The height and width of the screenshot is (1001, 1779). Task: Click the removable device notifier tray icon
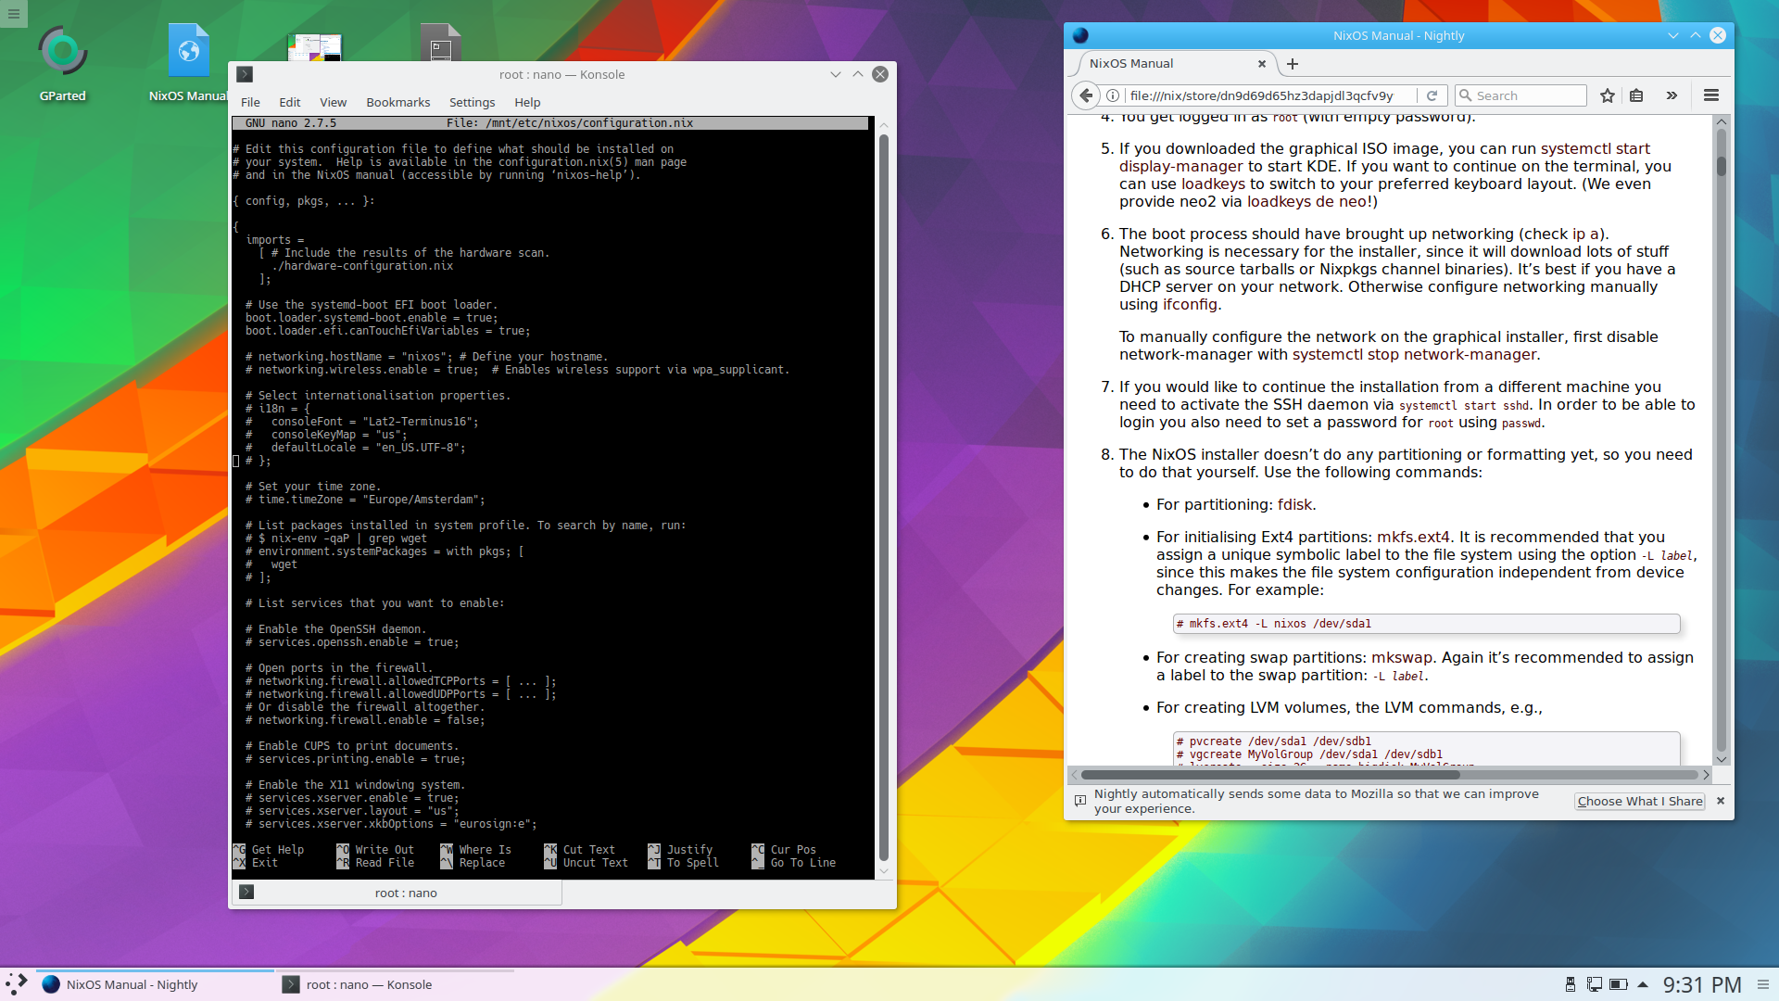click(1571, 984)
